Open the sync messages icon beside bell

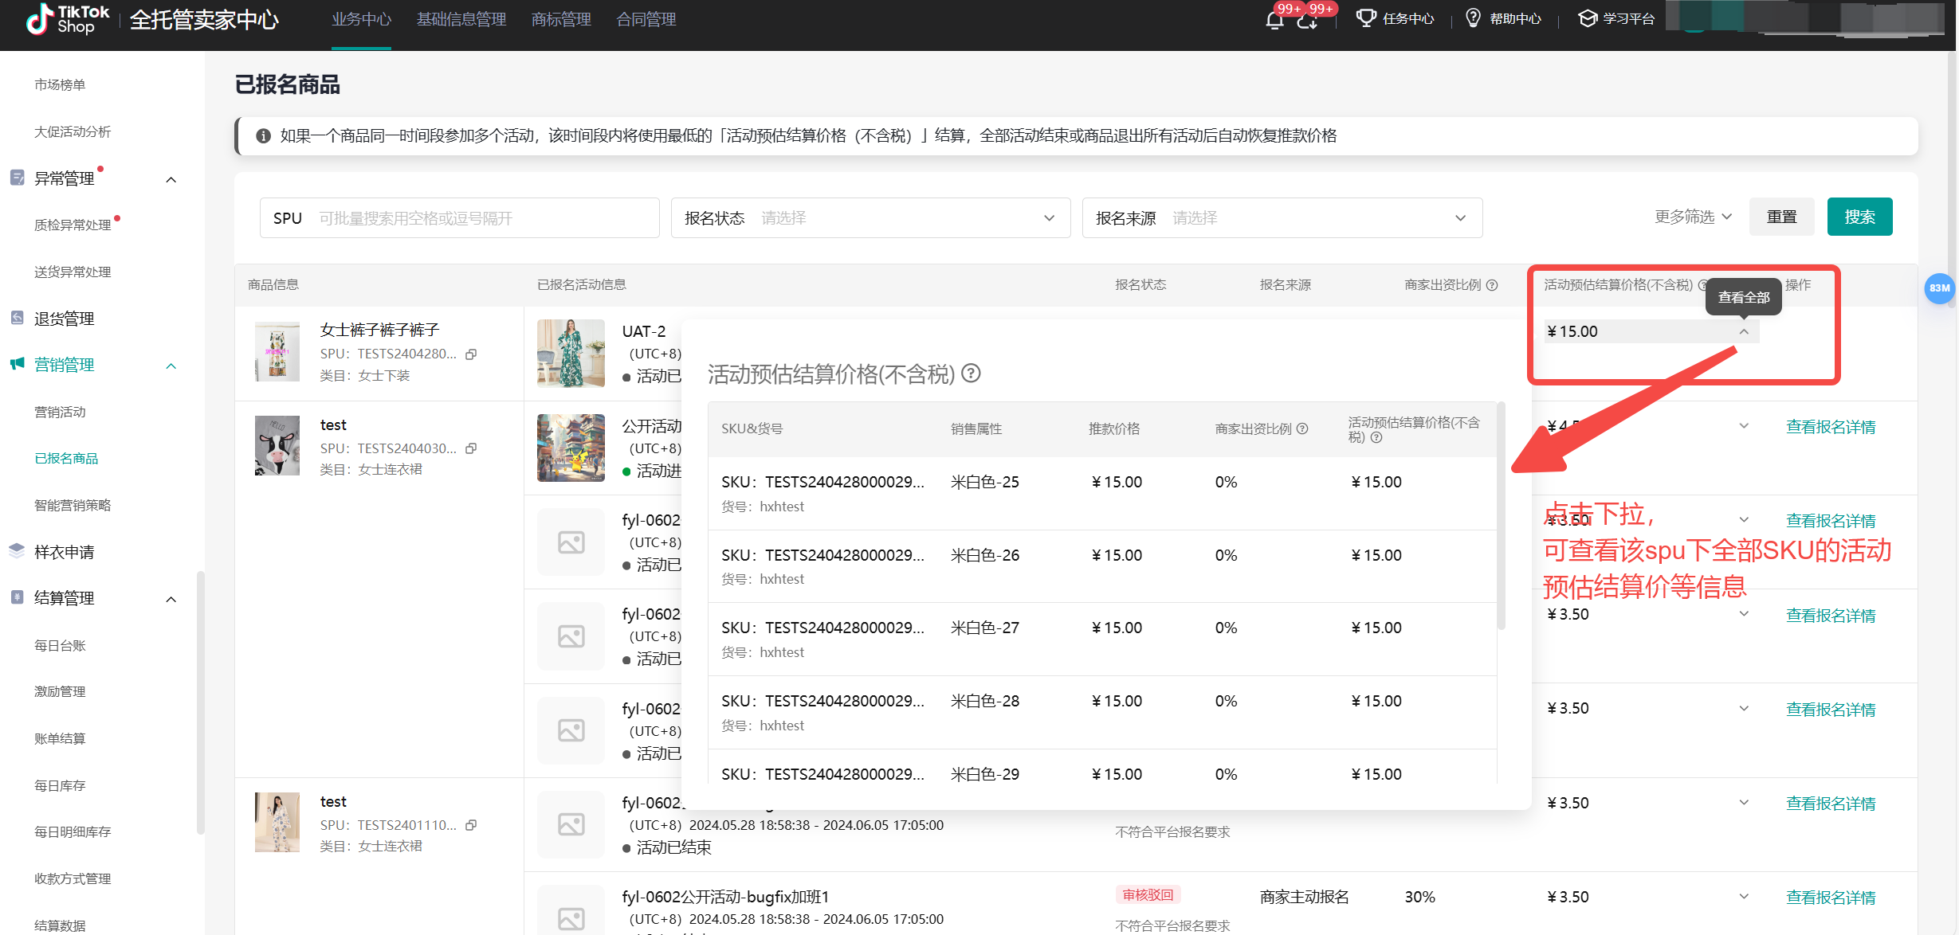(x=1306, y=20)
